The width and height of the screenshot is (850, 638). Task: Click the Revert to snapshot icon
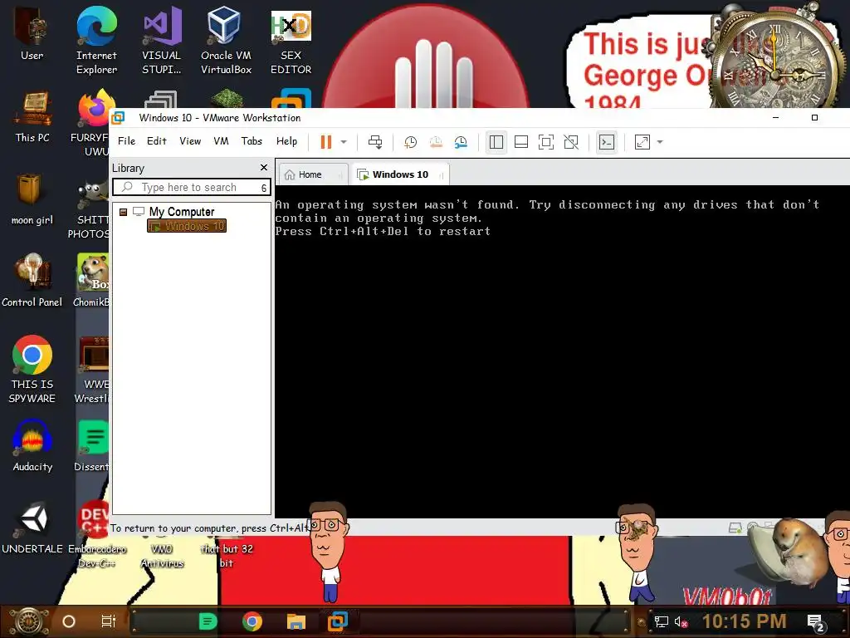click(436, 142)
